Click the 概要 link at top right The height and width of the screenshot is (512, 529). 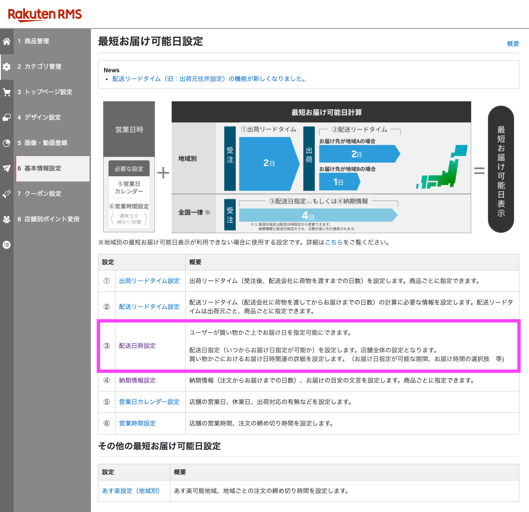click(x=513, y=44)
